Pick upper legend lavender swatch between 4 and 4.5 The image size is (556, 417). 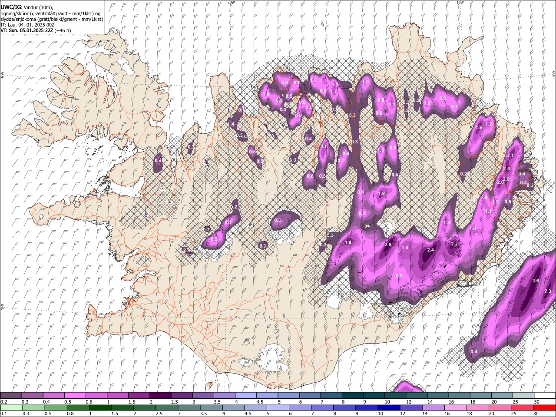coord(246,396)
